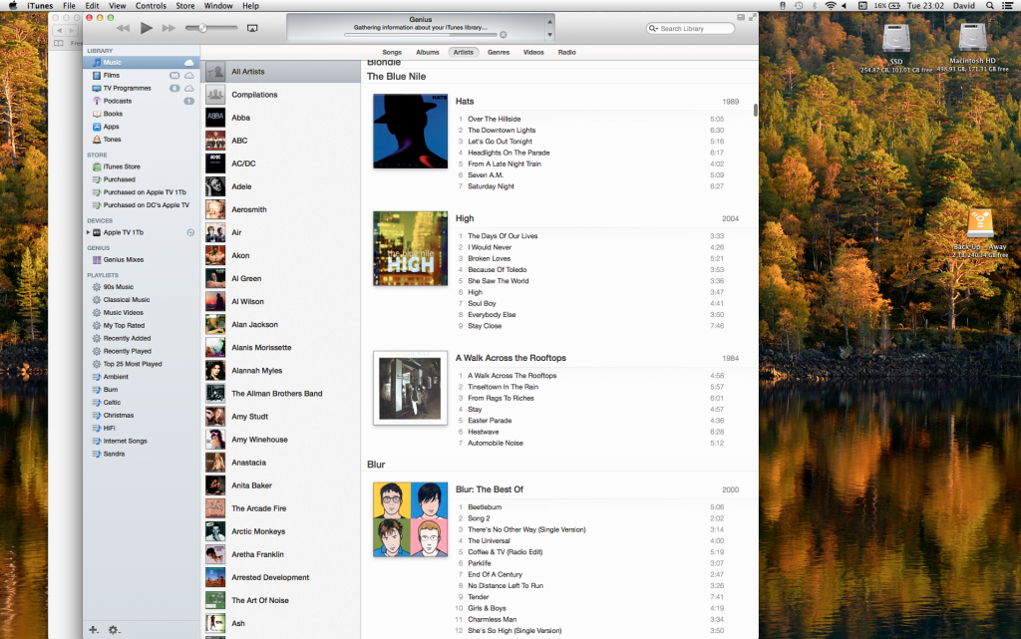Click the Rewind previous track button

[123, 28]
